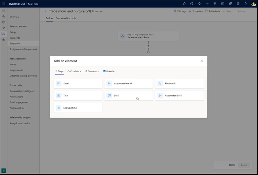258x175 pixels.
Task: Open the more options vertical ellipsis
Action: [x=250, y=11]
